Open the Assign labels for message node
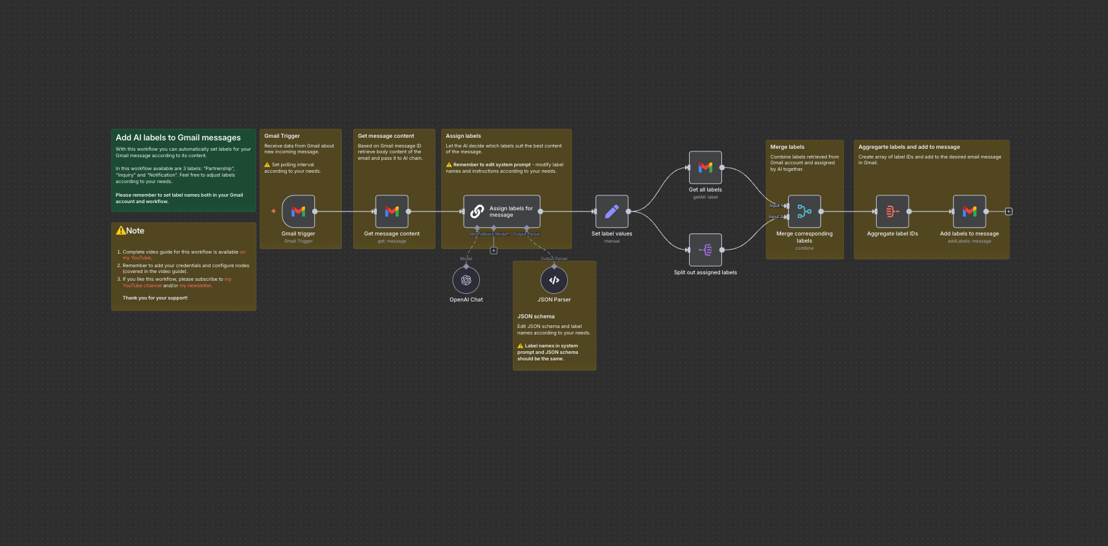This screenshot has width=1108, height=546. (502, 212)
